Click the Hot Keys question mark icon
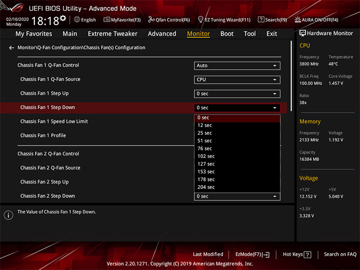 (x=307, y=254)
